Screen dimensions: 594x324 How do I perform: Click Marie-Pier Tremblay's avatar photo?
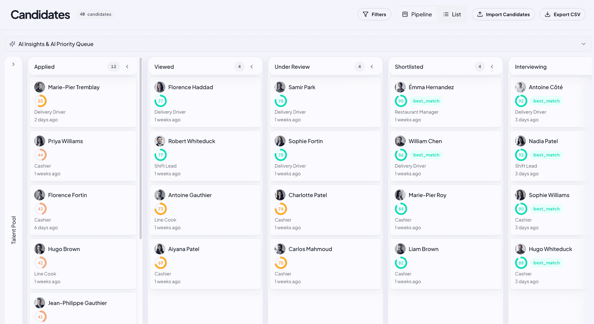pos(40,87)
